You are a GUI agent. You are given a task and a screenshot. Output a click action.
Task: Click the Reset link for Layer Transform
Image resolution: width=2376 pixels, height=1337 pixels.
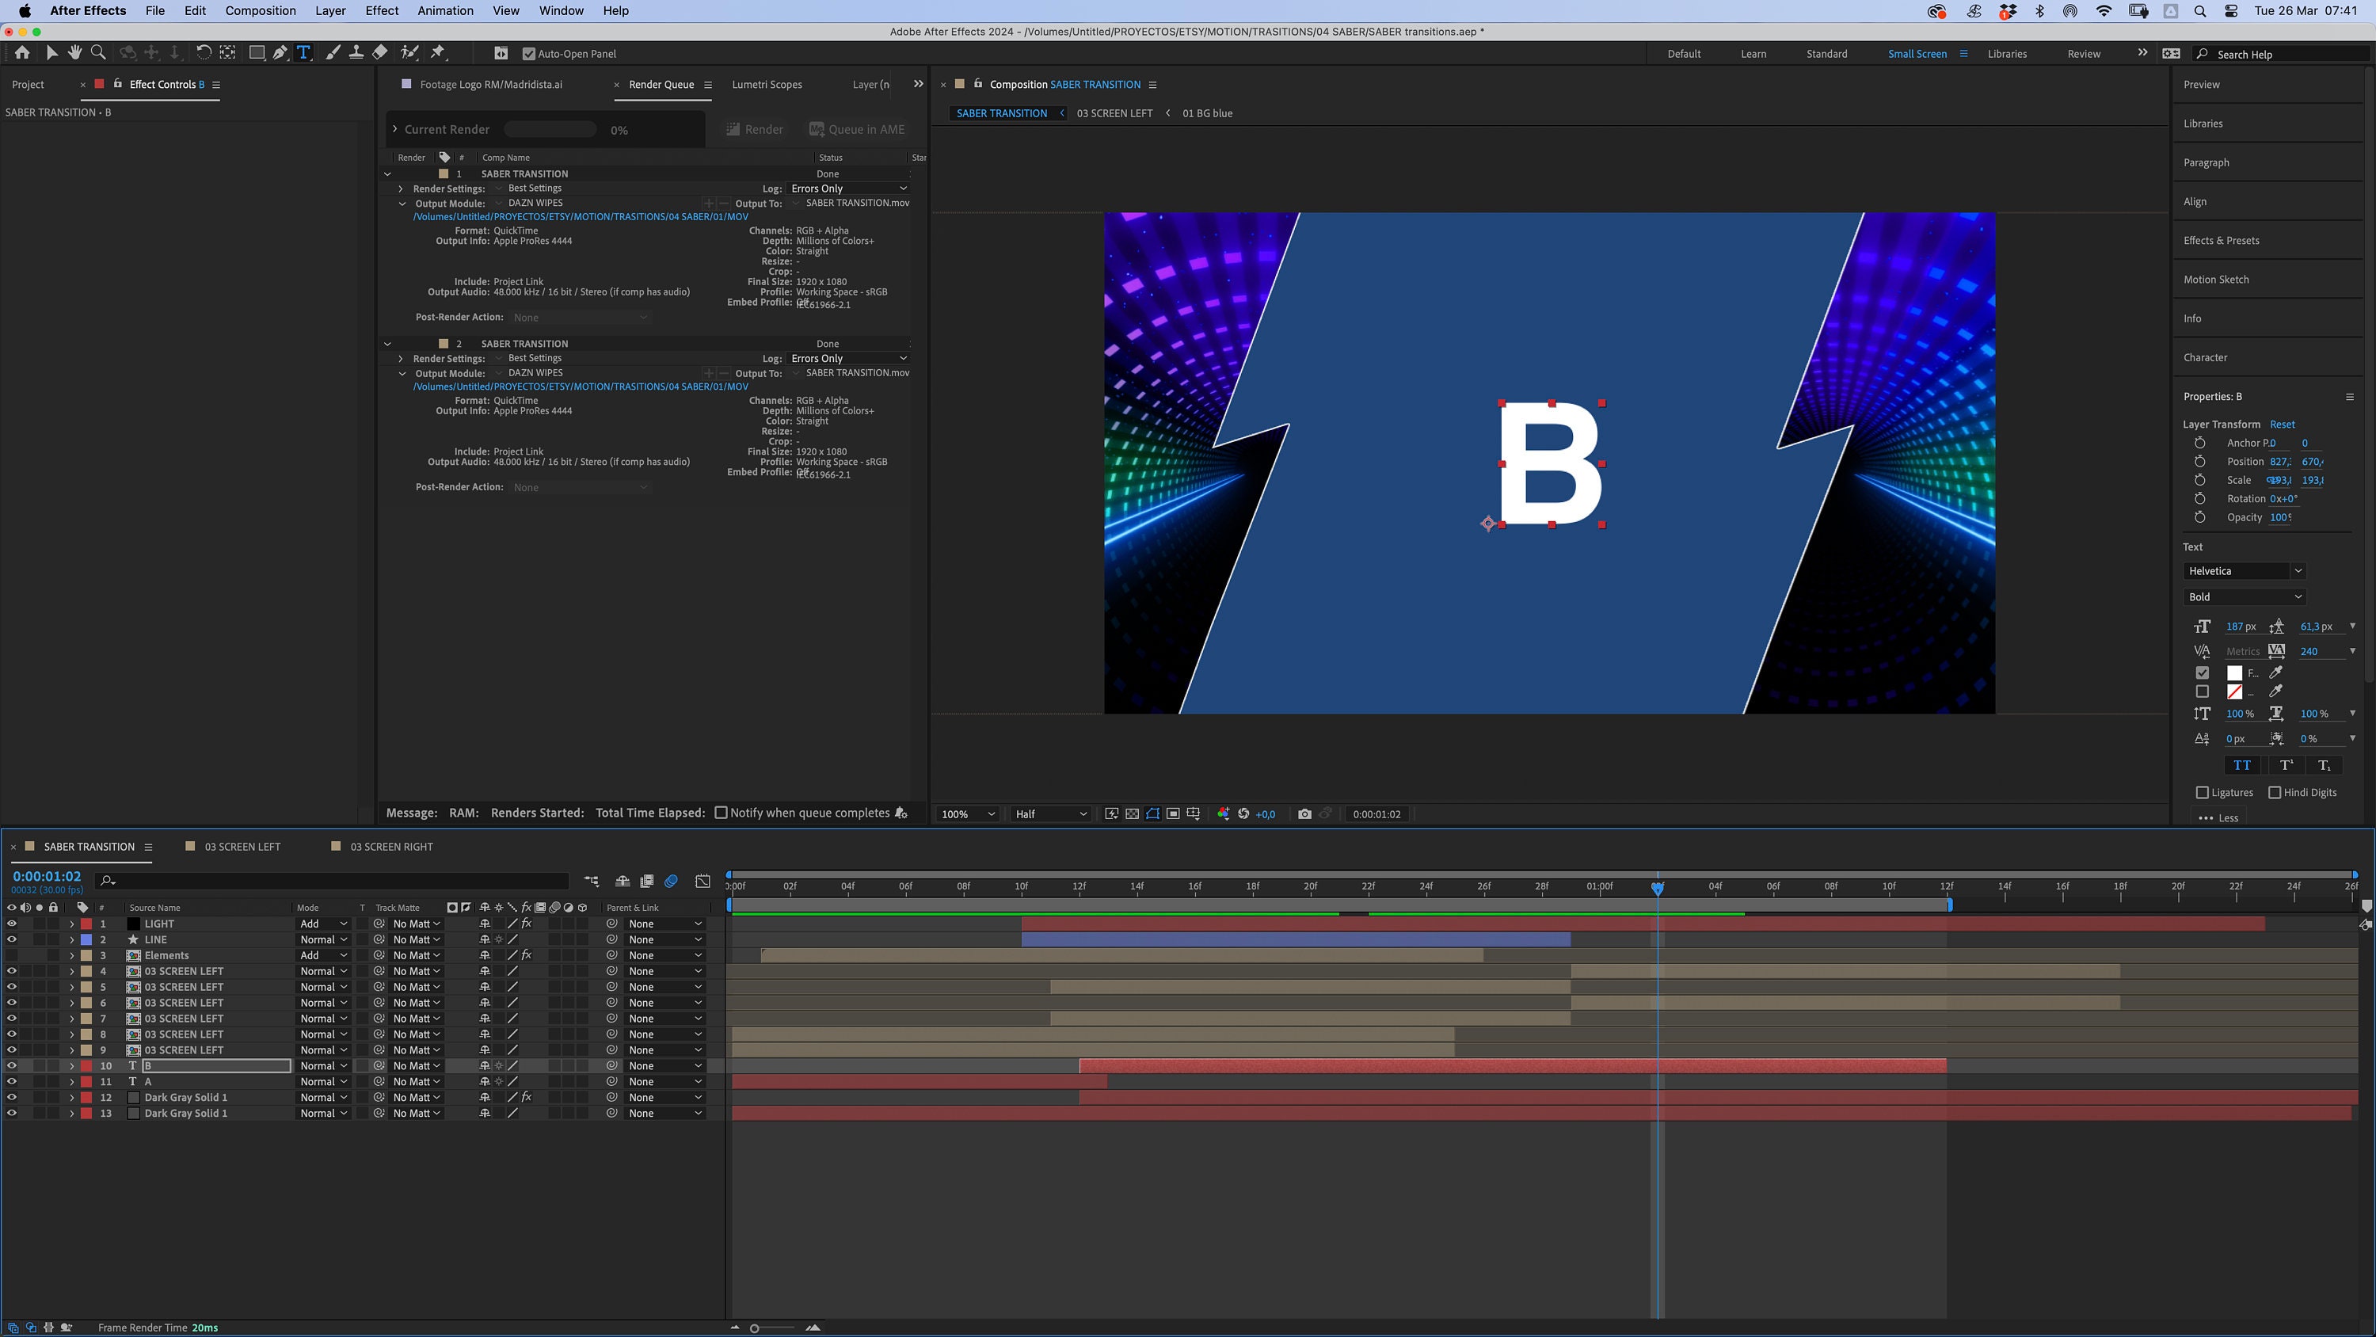(x=2283, y=424)
